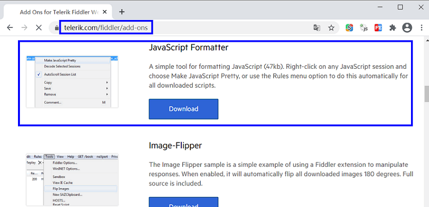This screenshot has height=207, width=429.
Task: Click the page vertical scrollbar thumb
Action: pos(427,94)
